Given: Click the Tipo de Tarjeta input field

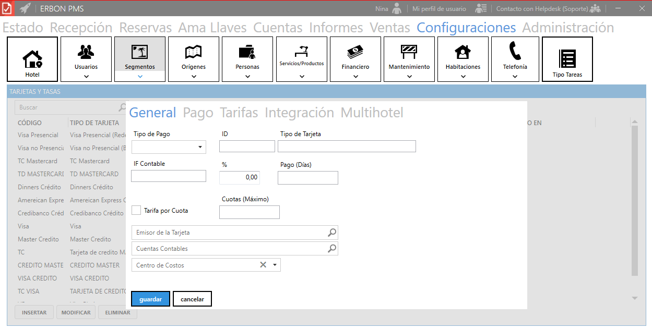Looking at the screenshot, I should 347,146.
